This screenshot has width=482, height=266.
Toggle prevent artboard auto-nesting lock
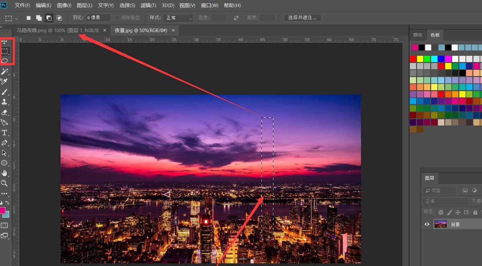pyautogui.click(x=466, y=212)
